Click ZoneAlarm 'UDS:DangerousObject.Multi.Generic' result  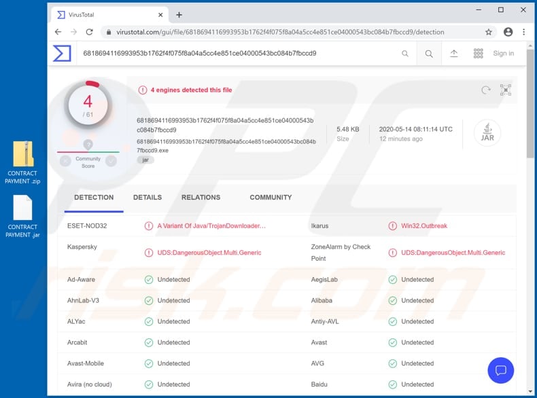coord(453,253)
